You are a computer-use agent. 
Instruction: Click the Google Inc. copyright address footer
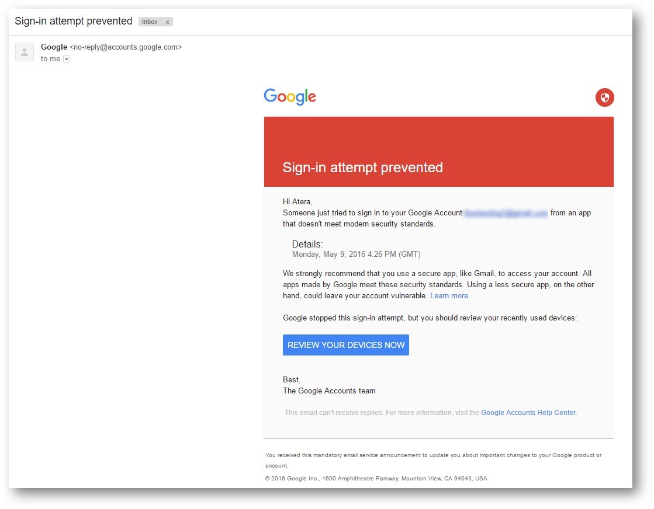tap(376, 479)
